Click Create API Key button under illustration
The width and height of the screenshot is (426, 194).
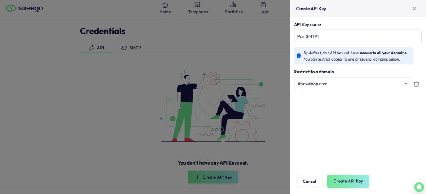pyautogui.click(x=213, y=177)
